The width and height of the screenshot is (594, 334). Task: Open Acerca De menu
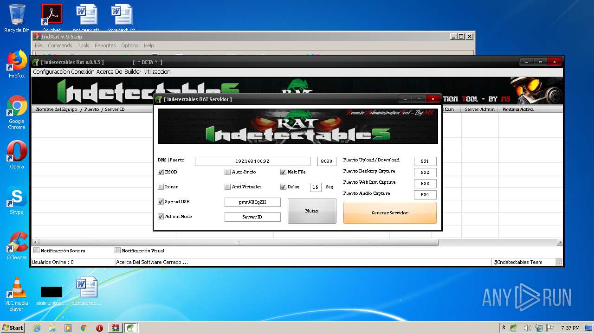click(109, 72)
